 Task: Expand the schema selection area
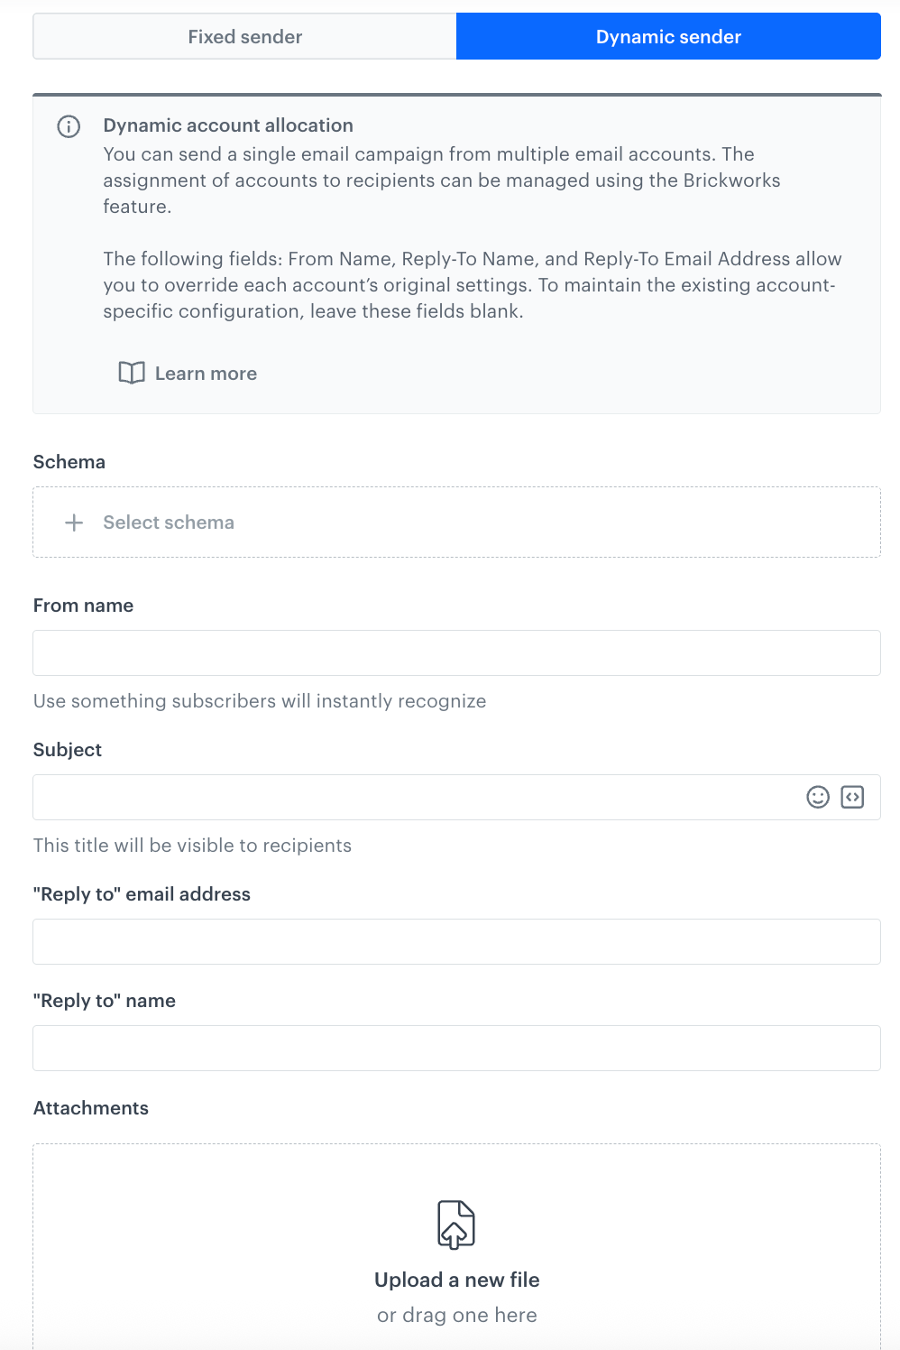click(x=456, y=522)
